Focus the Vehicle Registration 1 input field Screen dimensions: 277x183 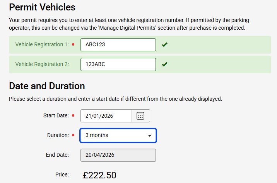[x=118, y=45]
